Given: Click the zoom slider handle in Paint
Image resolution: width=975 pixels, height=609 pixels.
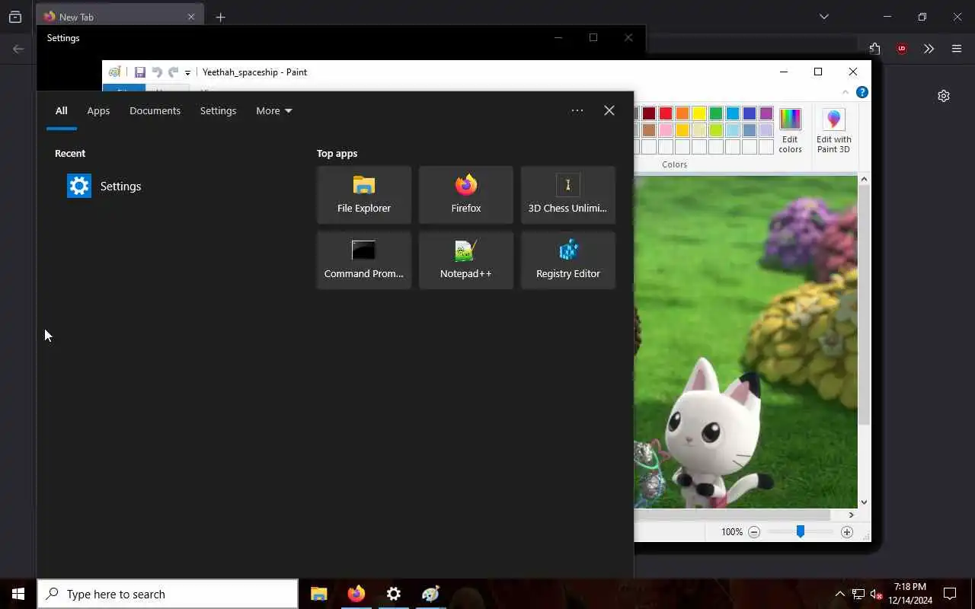Looking at the screenshot, I should point(801,531).
